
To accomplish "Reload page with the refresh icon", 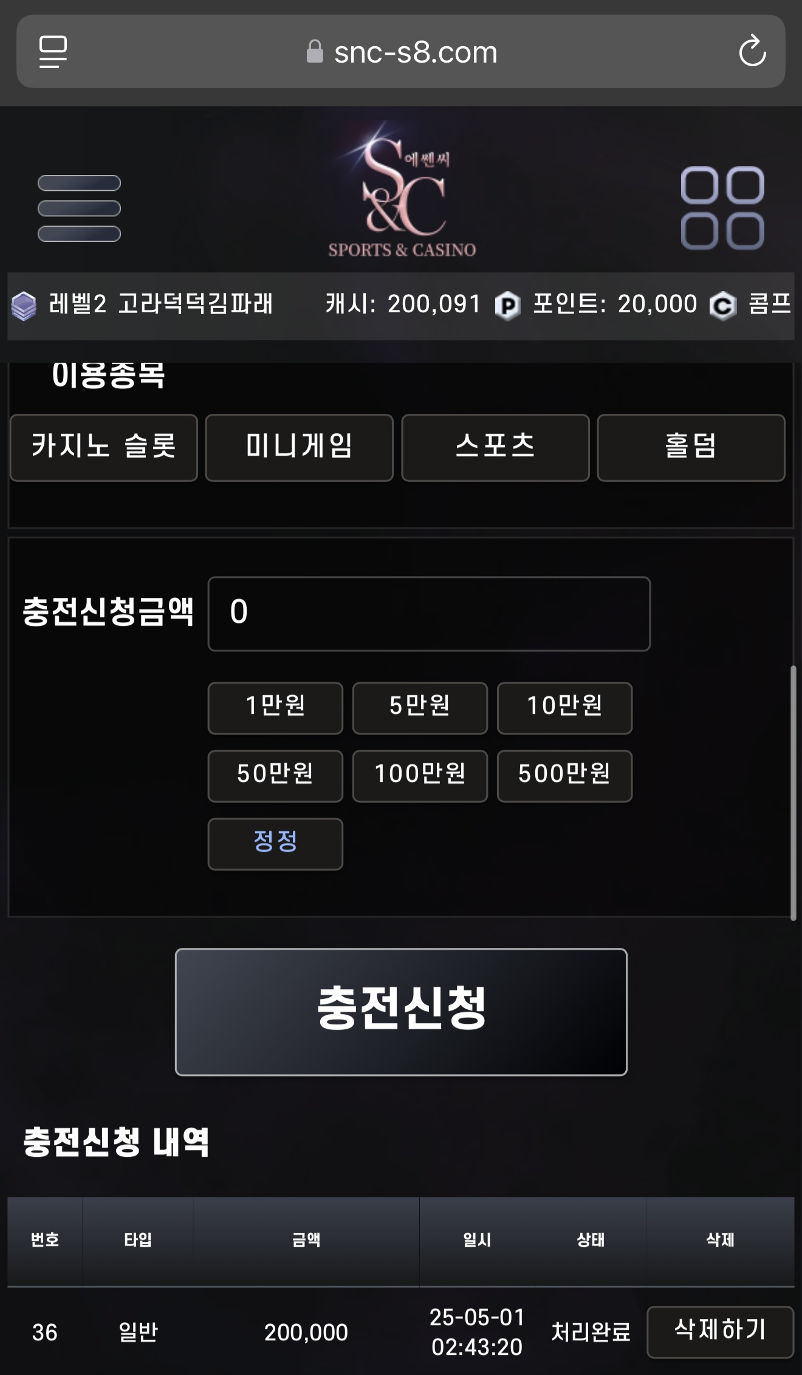I will tap(752, 51).
